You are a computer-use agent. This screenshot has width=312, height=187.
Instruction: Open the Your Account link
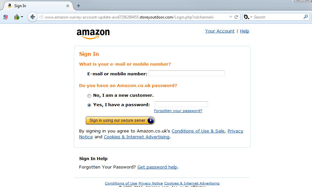pyautogui.click(x=220, y=31)
